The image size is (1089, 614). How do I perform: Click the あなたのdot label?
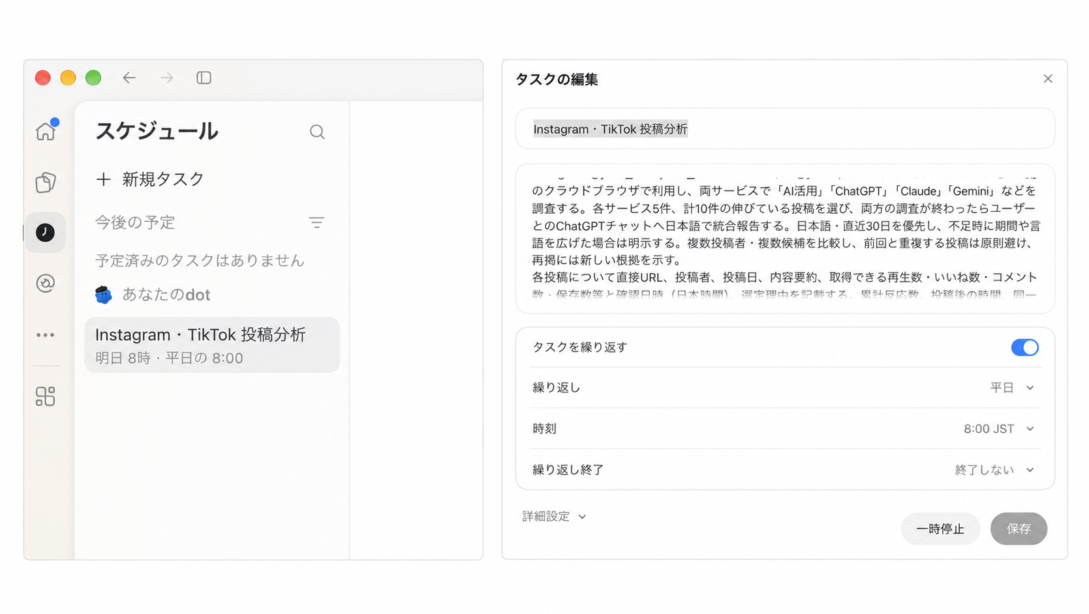click(x=166, y=295)
